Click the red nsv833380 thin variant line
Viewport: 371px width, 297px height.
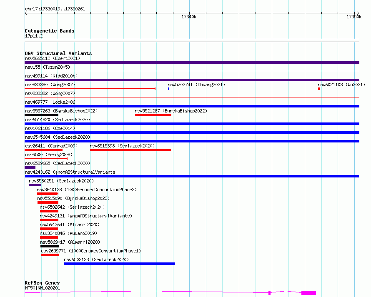point(90,89)
